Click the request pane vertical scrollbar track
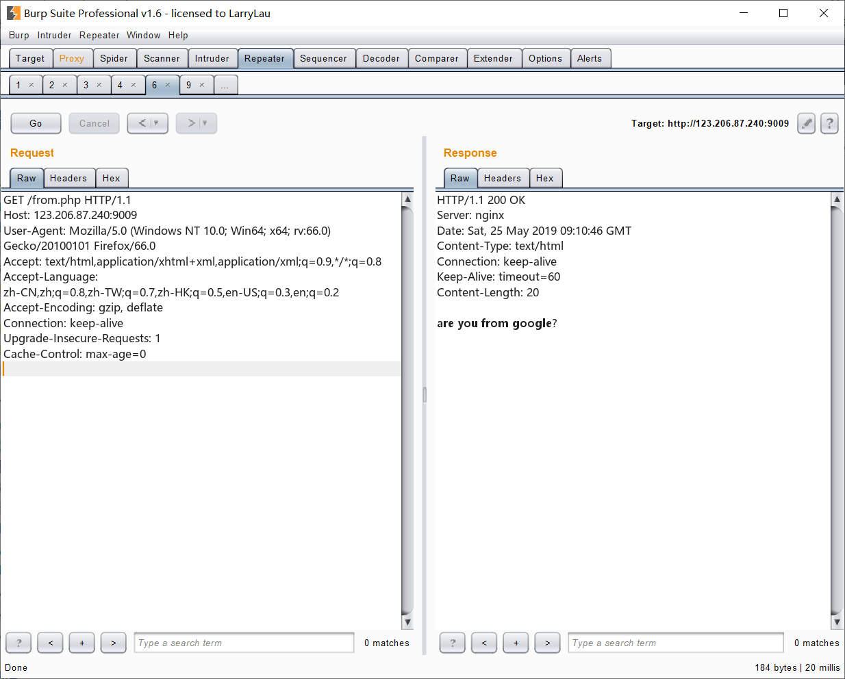 click(x=407, y=411)
